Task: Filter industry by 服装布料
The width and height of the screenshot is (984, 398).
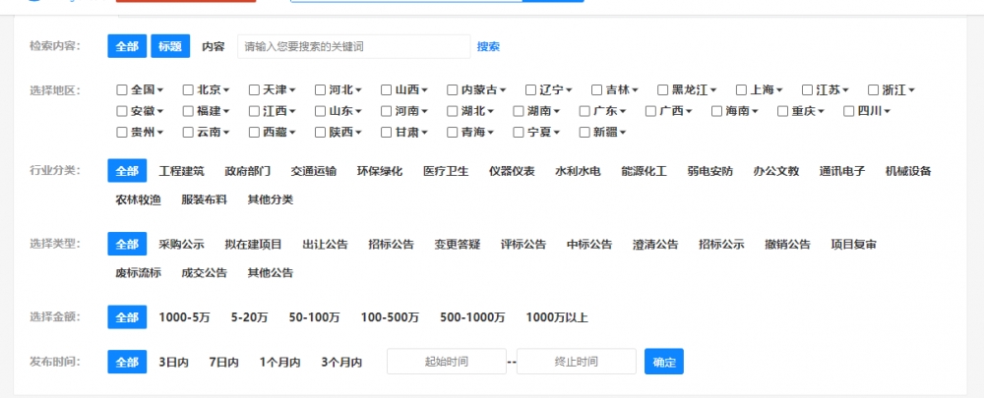Action: coord(204,199)
